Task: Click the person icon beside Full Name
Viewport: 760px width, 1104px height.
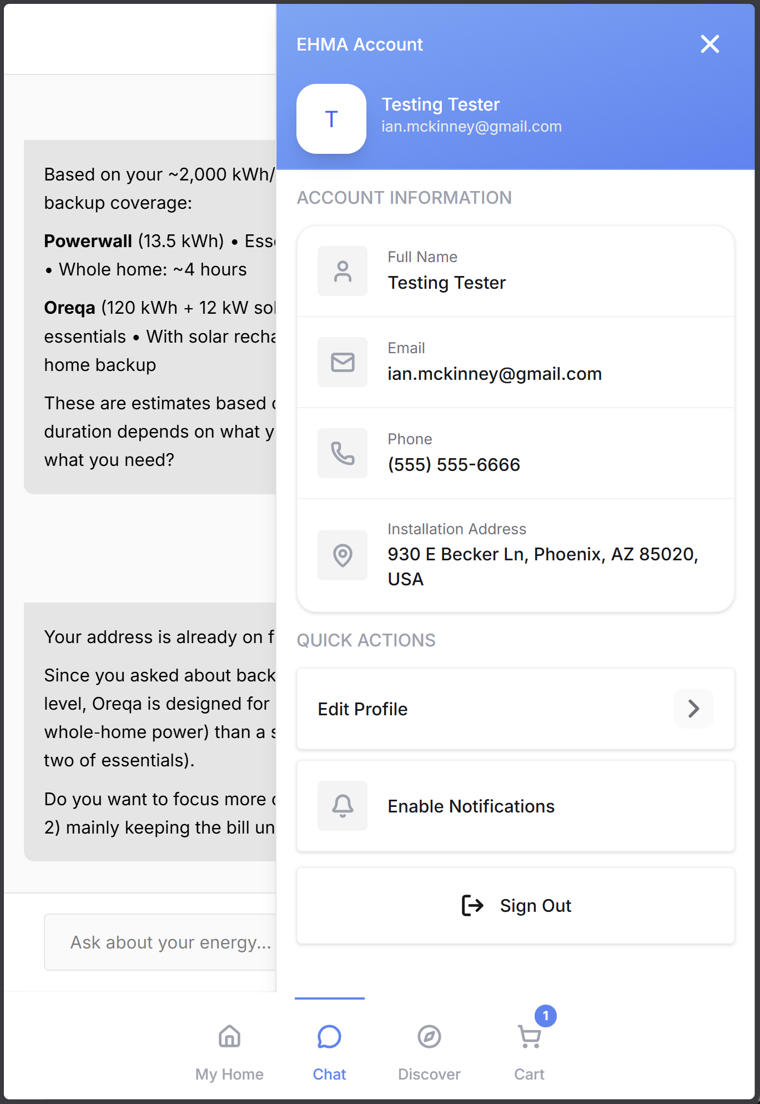Action: [x=343, y=271]
